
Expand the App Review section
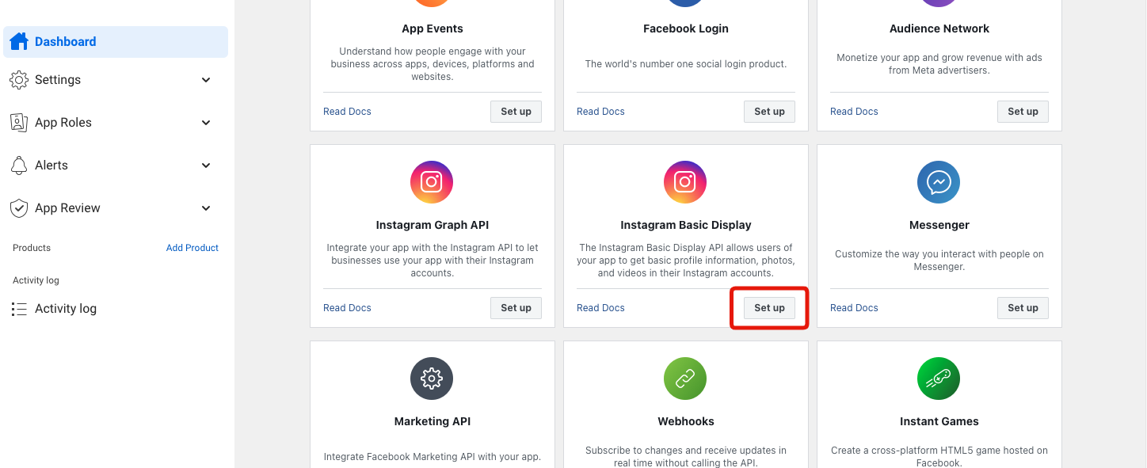point(205,207)
